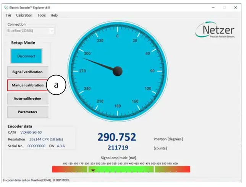The height and width of the screenshot is (187, 246).
Task: Click the 90 degree mark on dial
Action: point(152,71)
